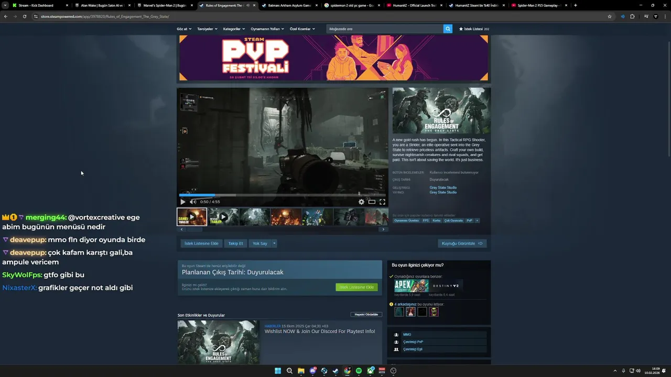
Task: Enter fullscreen on trailer video
Action: pos(382,202)
